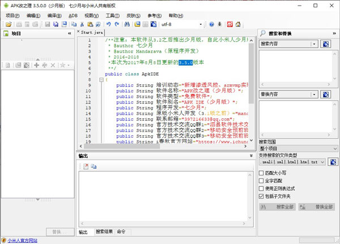Click the 替换 button under the project panel
The image size is (340, 244).
coord(59,232)
